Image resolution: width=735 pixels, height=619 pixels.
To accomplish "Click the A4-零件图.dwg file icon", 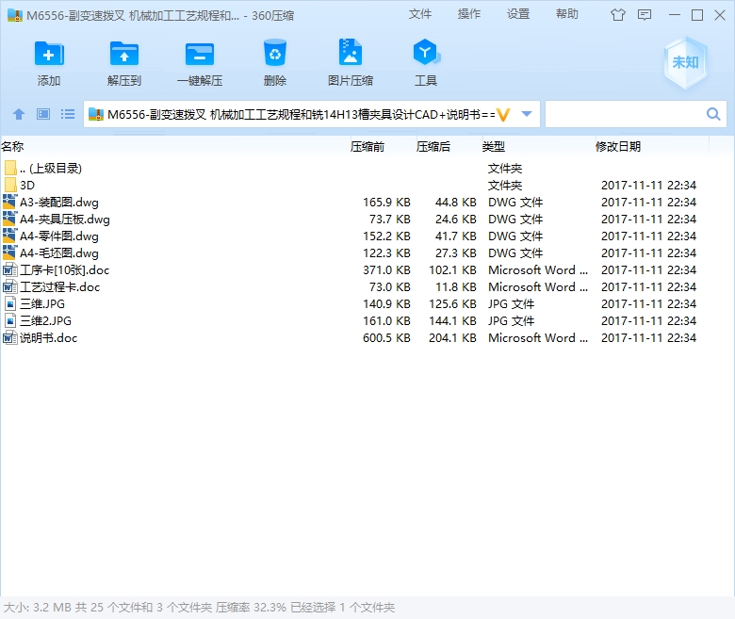I will 9,236.
